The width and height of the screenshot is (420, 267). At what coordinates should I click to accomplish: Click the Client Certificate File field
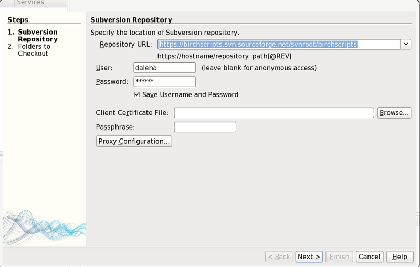pyautogui.click(x=274, y=113)
